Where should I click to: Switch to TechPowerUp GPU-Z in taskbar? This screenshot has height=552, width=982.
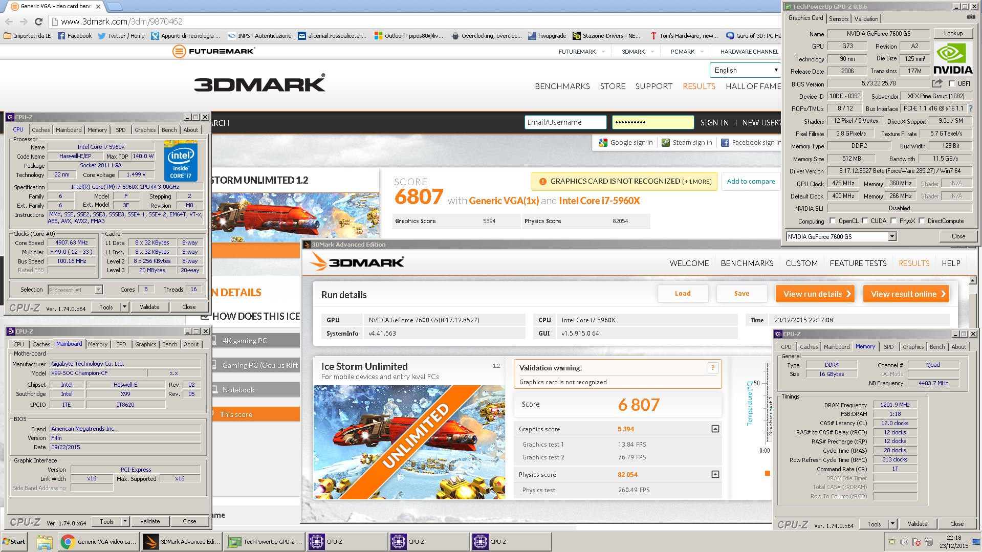click(265, 542)
